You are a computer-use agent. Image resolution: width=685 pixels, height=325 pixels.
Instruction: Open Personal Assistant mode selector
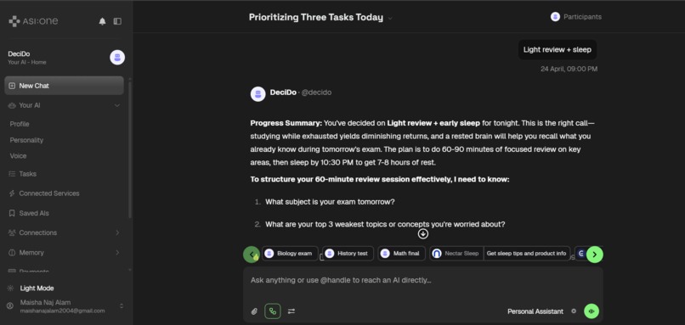(535, 311)
